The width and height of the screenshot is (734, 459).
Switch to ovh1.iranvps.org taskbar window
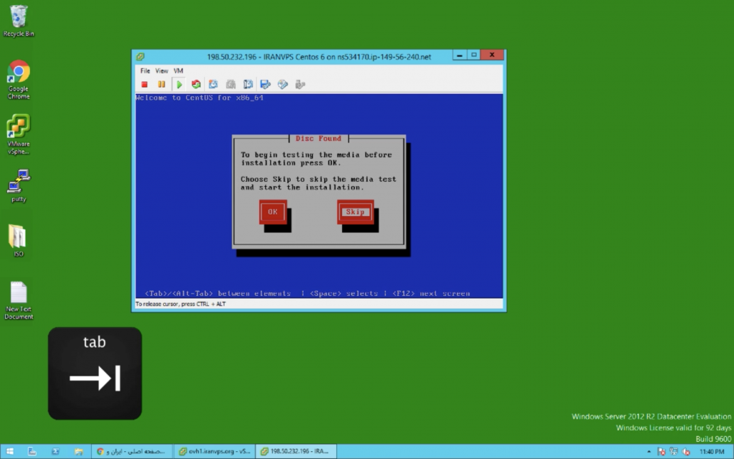pyautogui.click(x=213, y=451)
